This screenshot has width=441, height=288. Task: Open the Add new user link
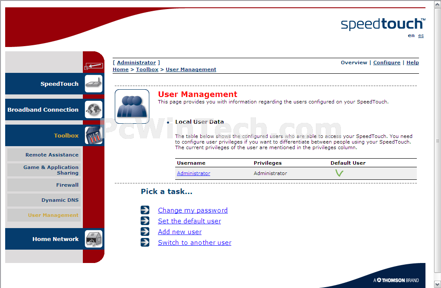tap(180, 232)
